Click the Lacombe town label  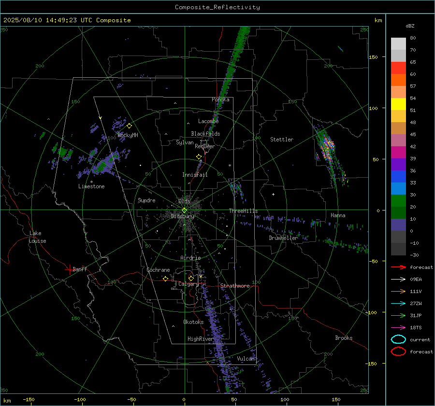pos(208,121)
